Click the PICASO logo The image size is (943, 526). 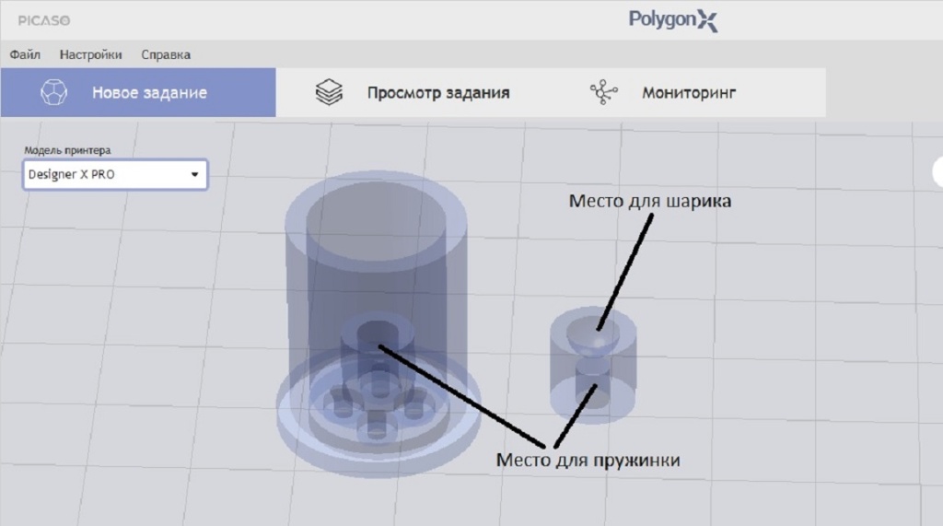[43, 19]
